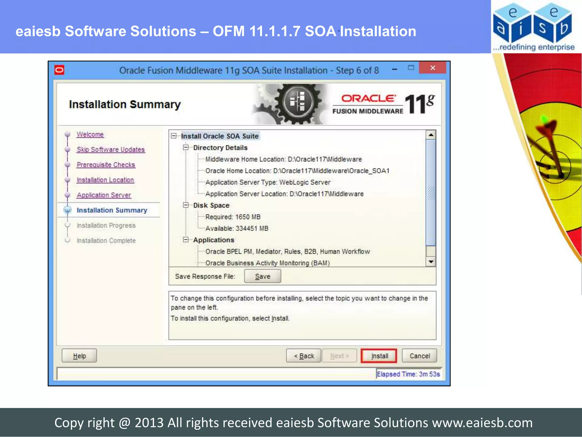
Task: Click the summary scrollbar down arrow
Action: pos(431,262)
